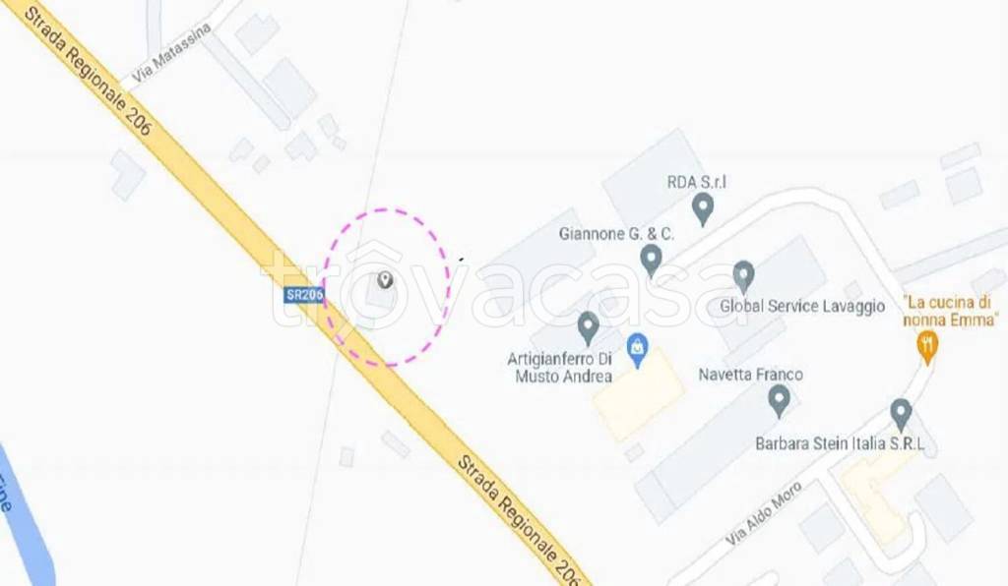
Task: Click the RDA S.r.l text label
Action: pyautogui.click(x=696, y=182)
